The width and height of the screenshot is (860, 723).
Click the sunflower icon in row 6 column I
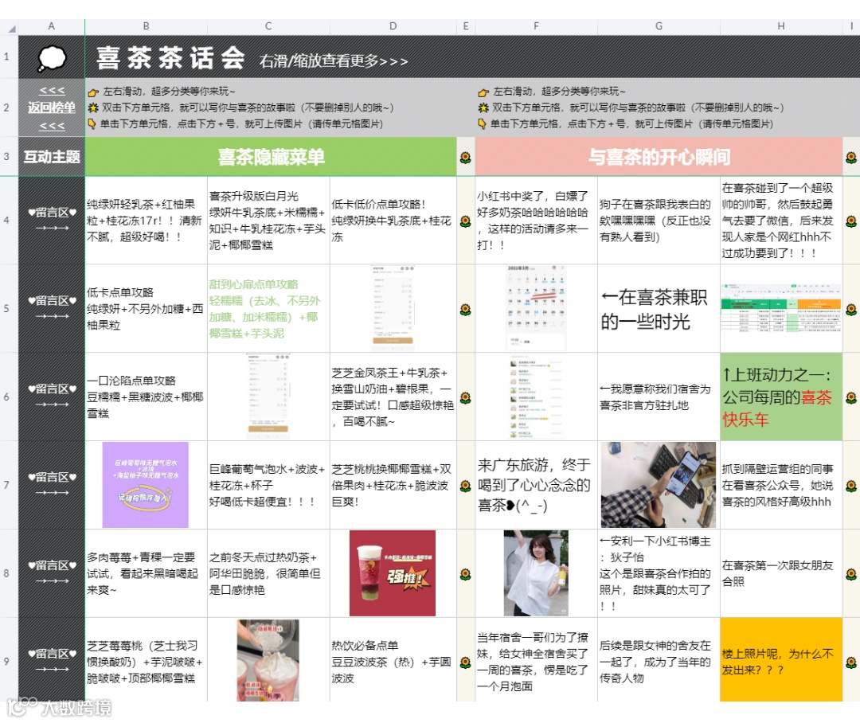[x=851, y=397]
